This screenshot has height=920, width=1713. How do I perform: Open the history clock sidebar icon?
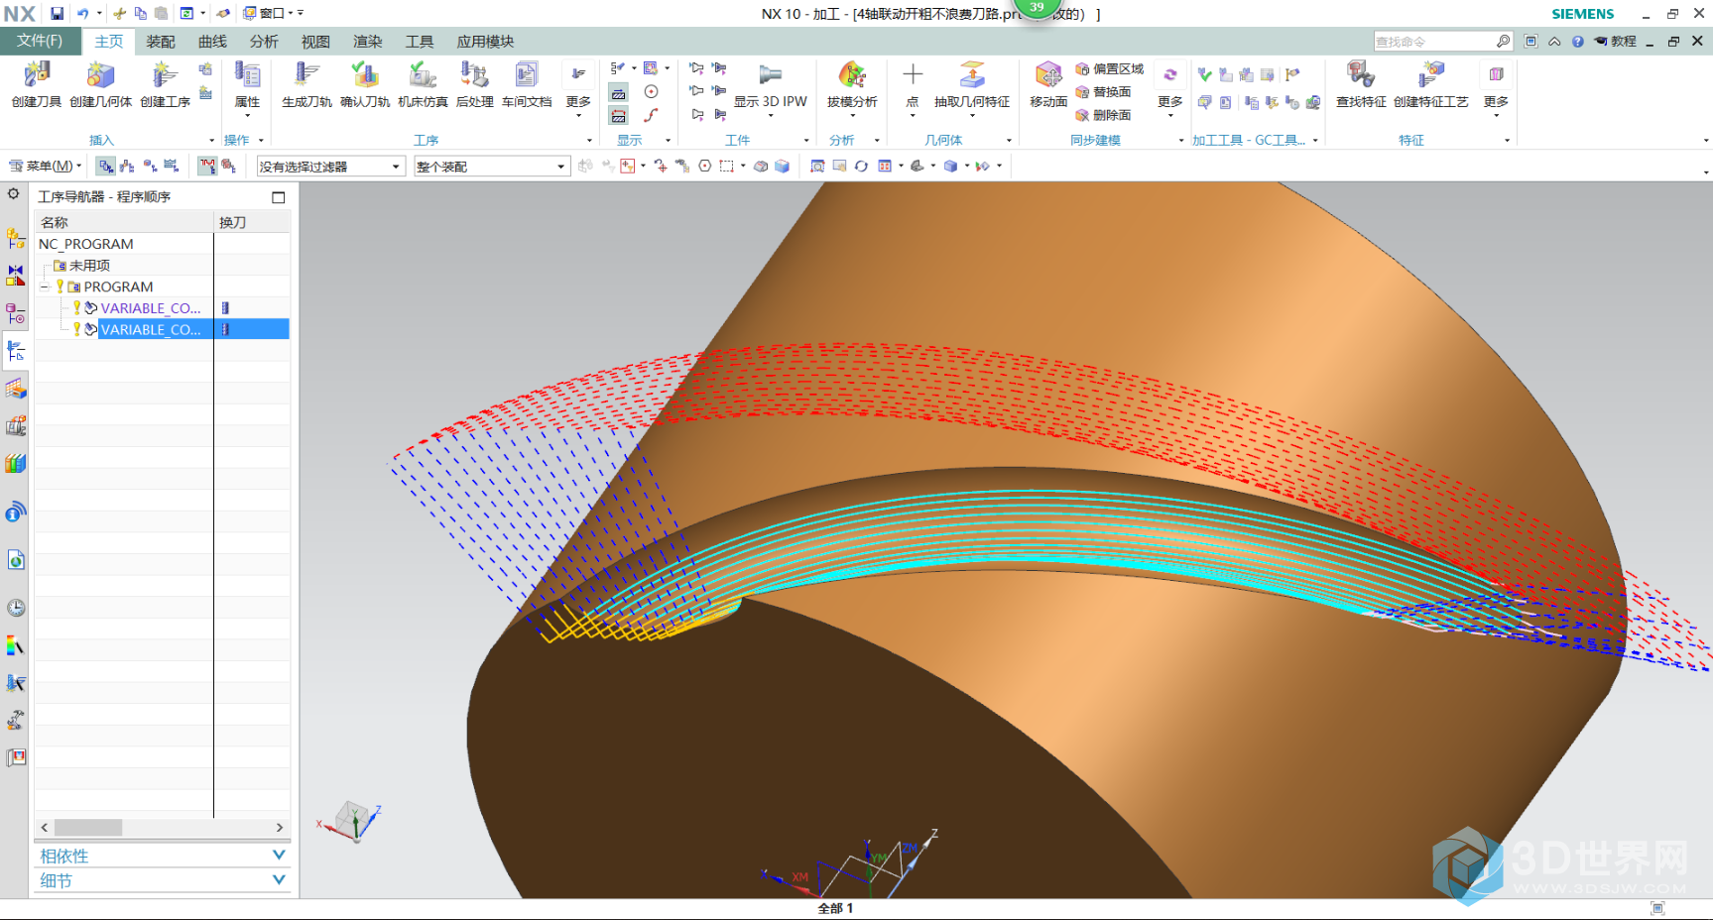pyautogui.click(x=16, y=608)
